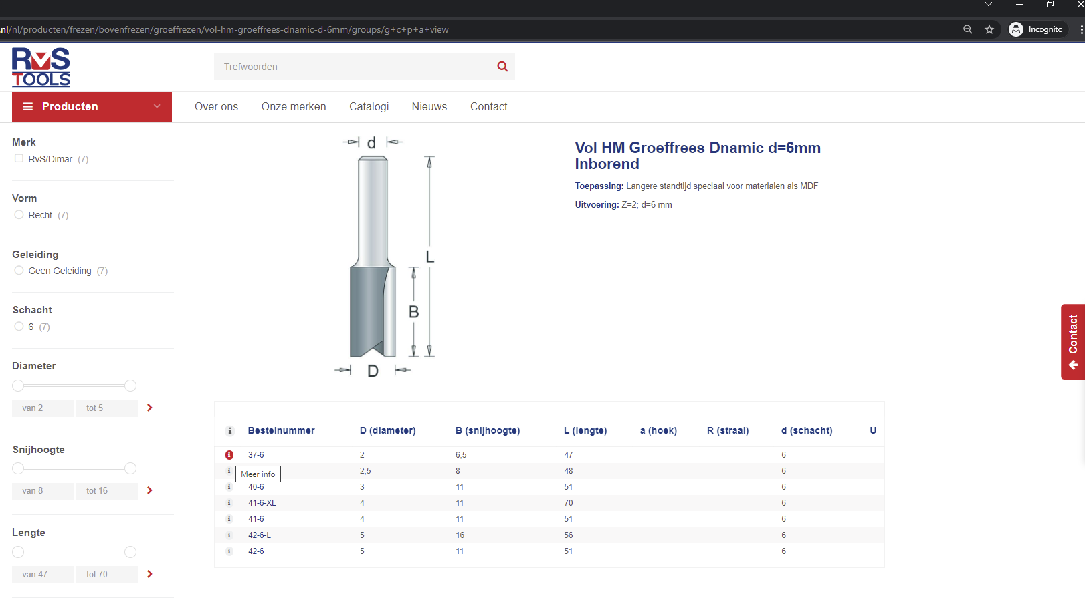This screenshot has height=604, width=1085.
Task: Click the router bit product diagram
Action: click(x=386, y=257)
